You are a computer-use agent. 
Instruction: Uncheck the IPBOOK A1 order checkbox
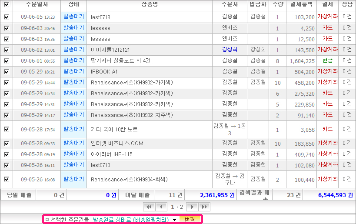click(x=6, y=71)
